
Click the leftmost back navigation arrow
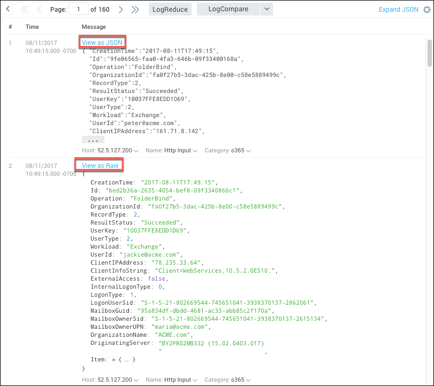(7, 9)
